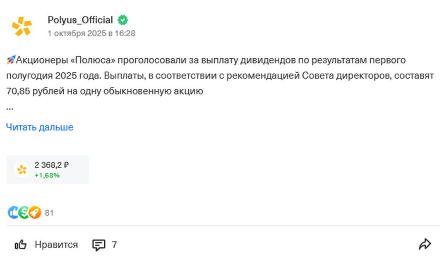The image size is (444, 264).
Task: Click the orange rocket reaction badge
Action: pos(35,212)
